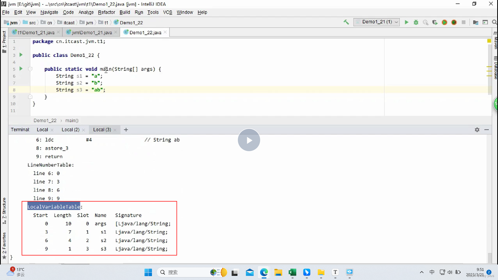Toggle the Structure tool window

(4, 211)
